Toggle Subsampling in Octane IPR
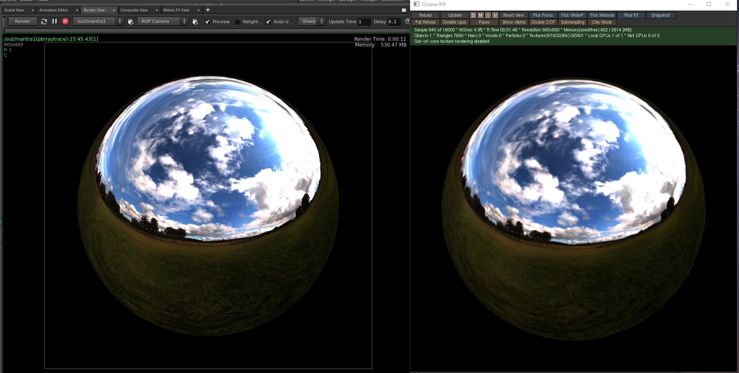This screenshot has width=739, height=373. (x=572, y=22)
